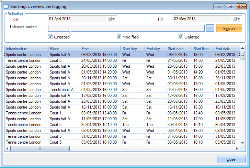Click the horizontal scrollbar left arrow

8,149
